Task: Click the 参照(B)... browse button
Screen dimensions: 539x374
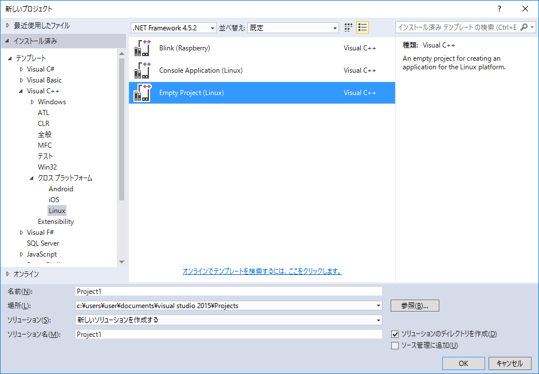Action: tap(415, 306)
